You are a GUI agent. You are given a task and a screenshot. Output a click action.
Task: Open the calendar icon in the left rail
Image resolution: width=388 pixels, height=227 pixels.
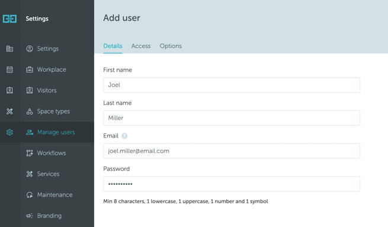[x=9, y=69]
